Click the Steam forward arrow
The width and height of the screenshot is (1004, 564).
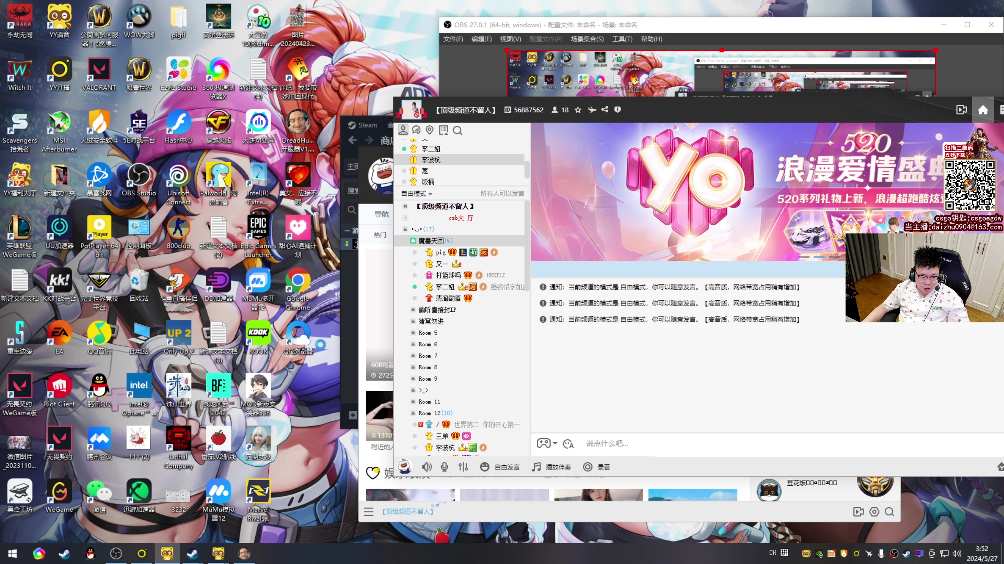(x=369, y=140)
